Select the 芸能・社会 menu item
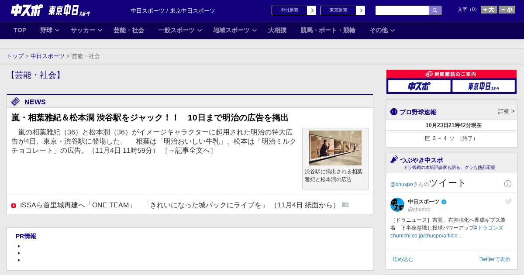This screenshot has width=524, height=275. tap(129, 30)
